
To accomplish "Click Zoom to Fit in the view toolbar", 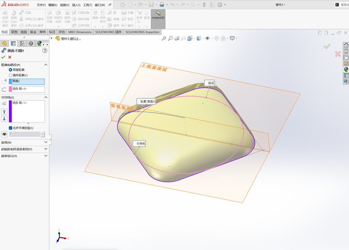I will coord(164,38).
